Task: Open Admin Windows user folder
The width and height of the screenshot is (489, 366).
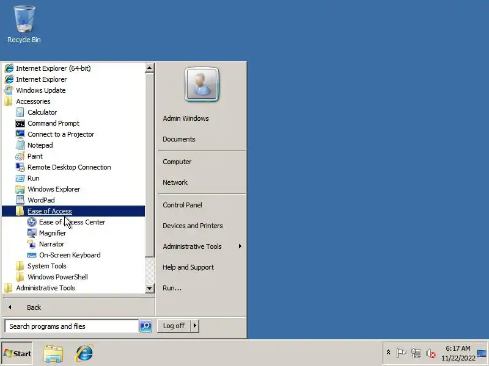Action: [186, 118]
